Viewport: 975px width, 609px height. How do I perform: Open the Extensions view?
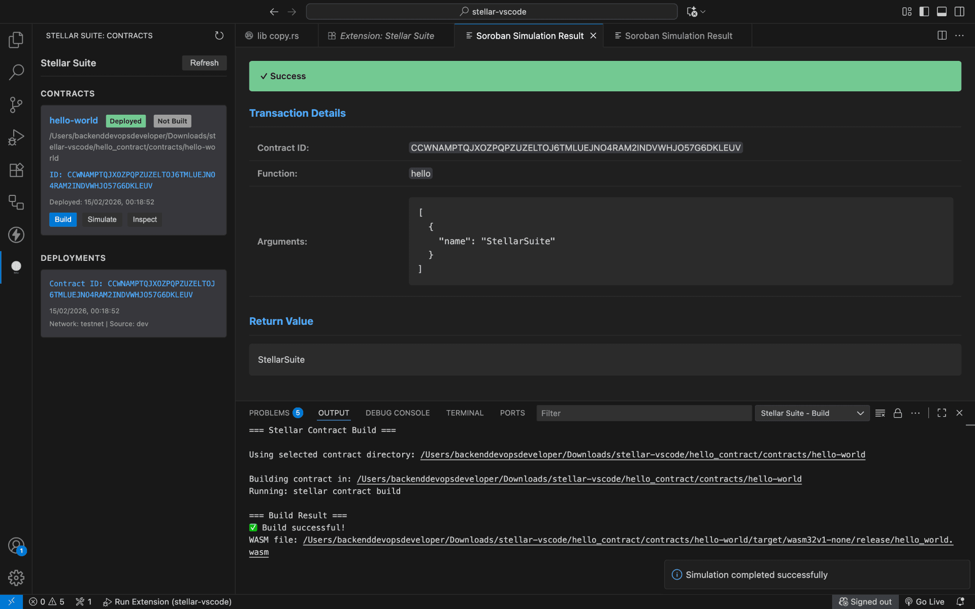click(16, 170)
